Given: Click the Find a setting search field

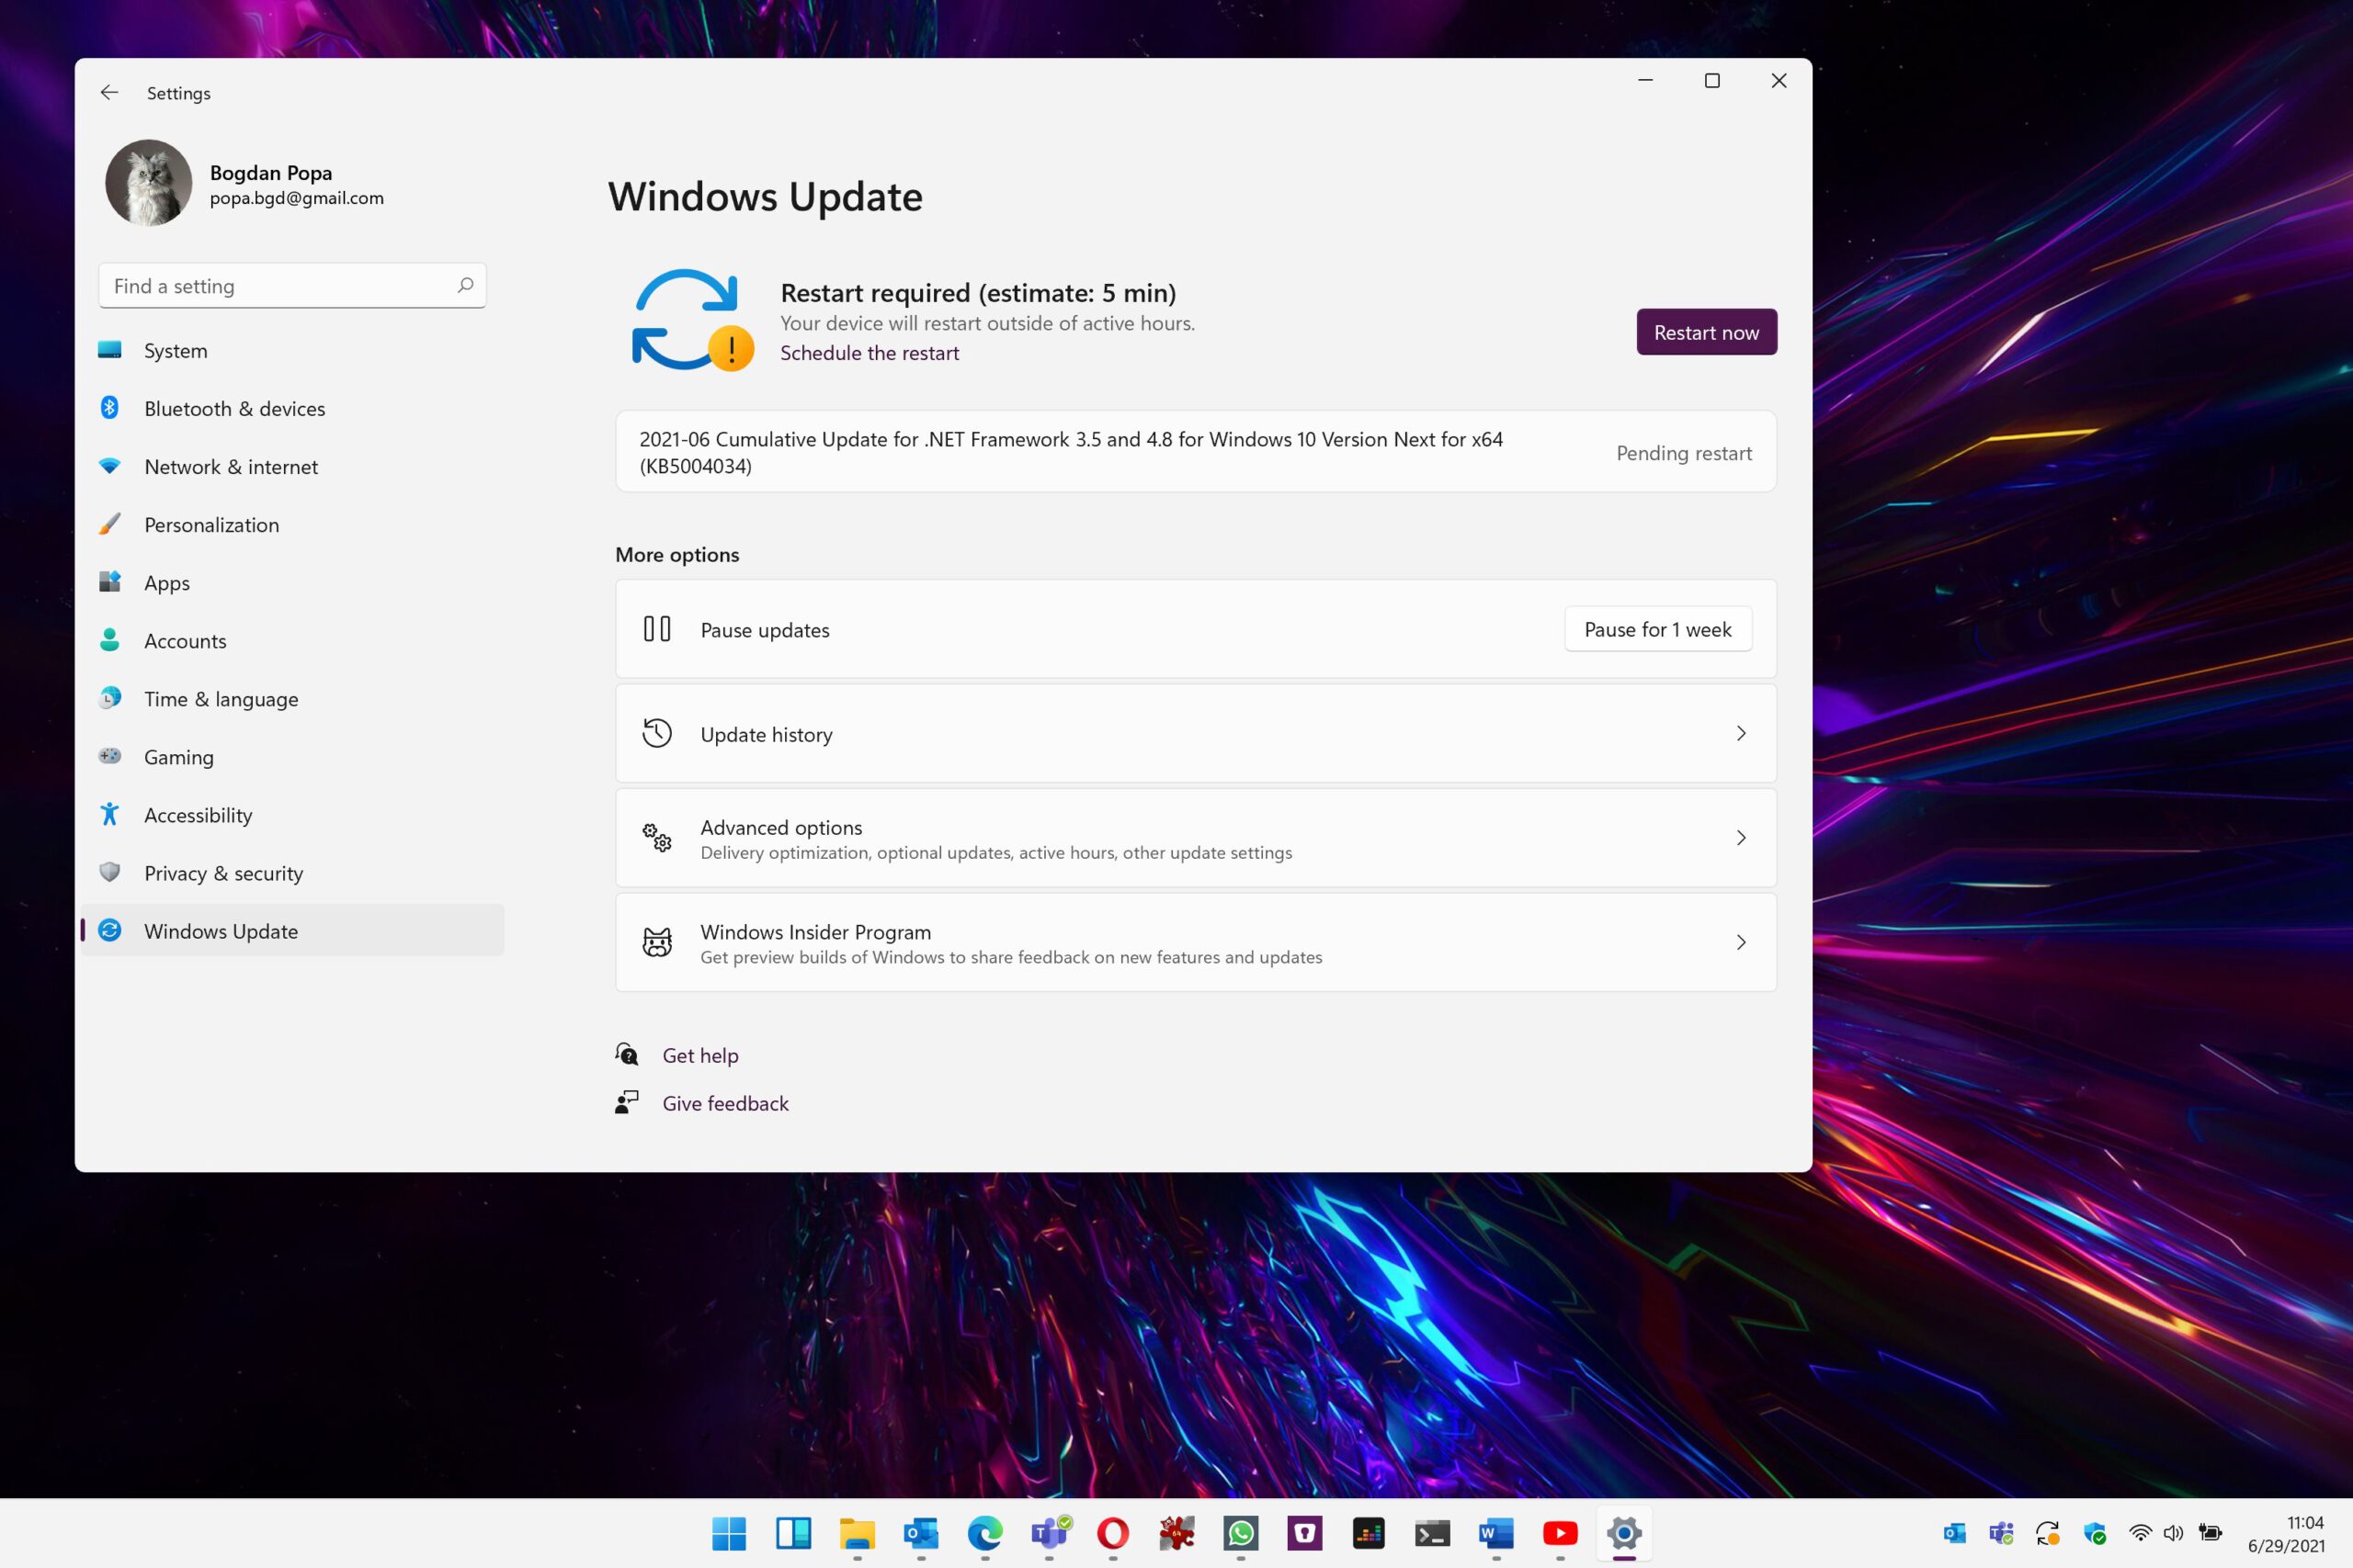Looking at the screenshot, I should tap(292, 286).
